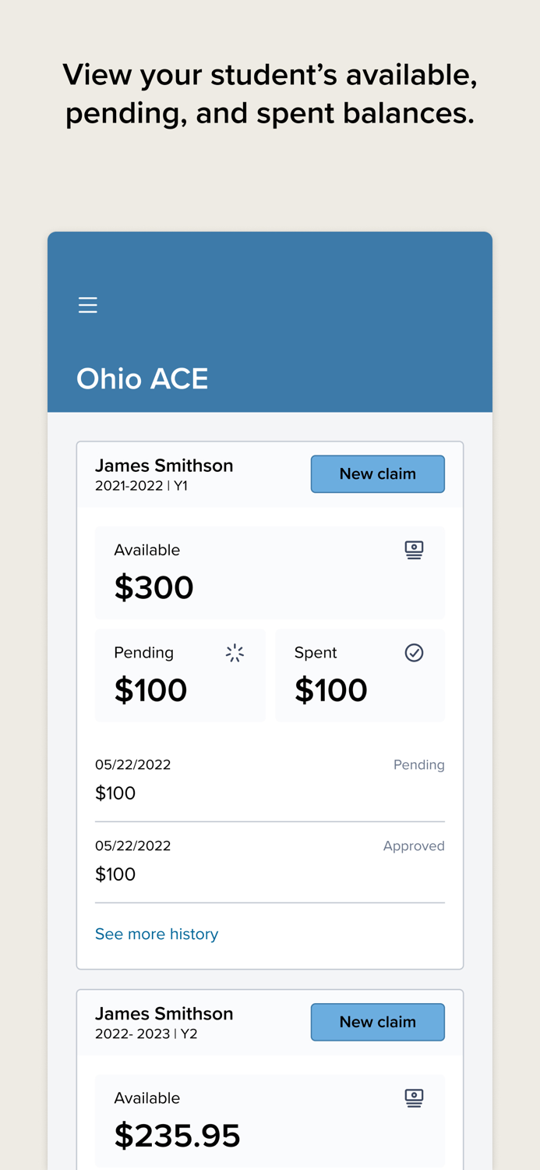Click the spinner icon next to Pending
Image resolution: width=540 pixels, height=1170 pixels.
235,652
